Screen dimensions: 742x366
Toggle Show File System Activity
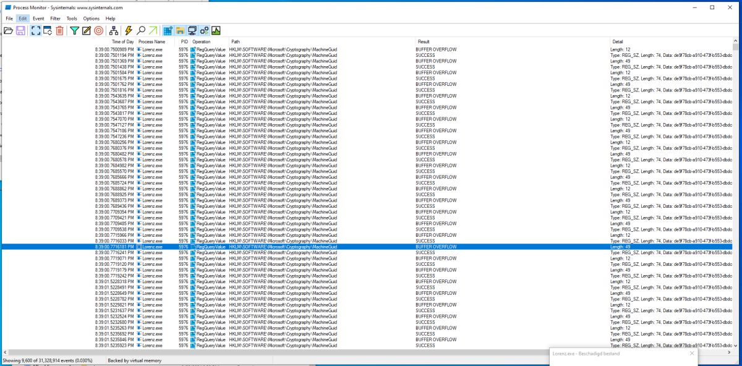(x=180, y=30)
